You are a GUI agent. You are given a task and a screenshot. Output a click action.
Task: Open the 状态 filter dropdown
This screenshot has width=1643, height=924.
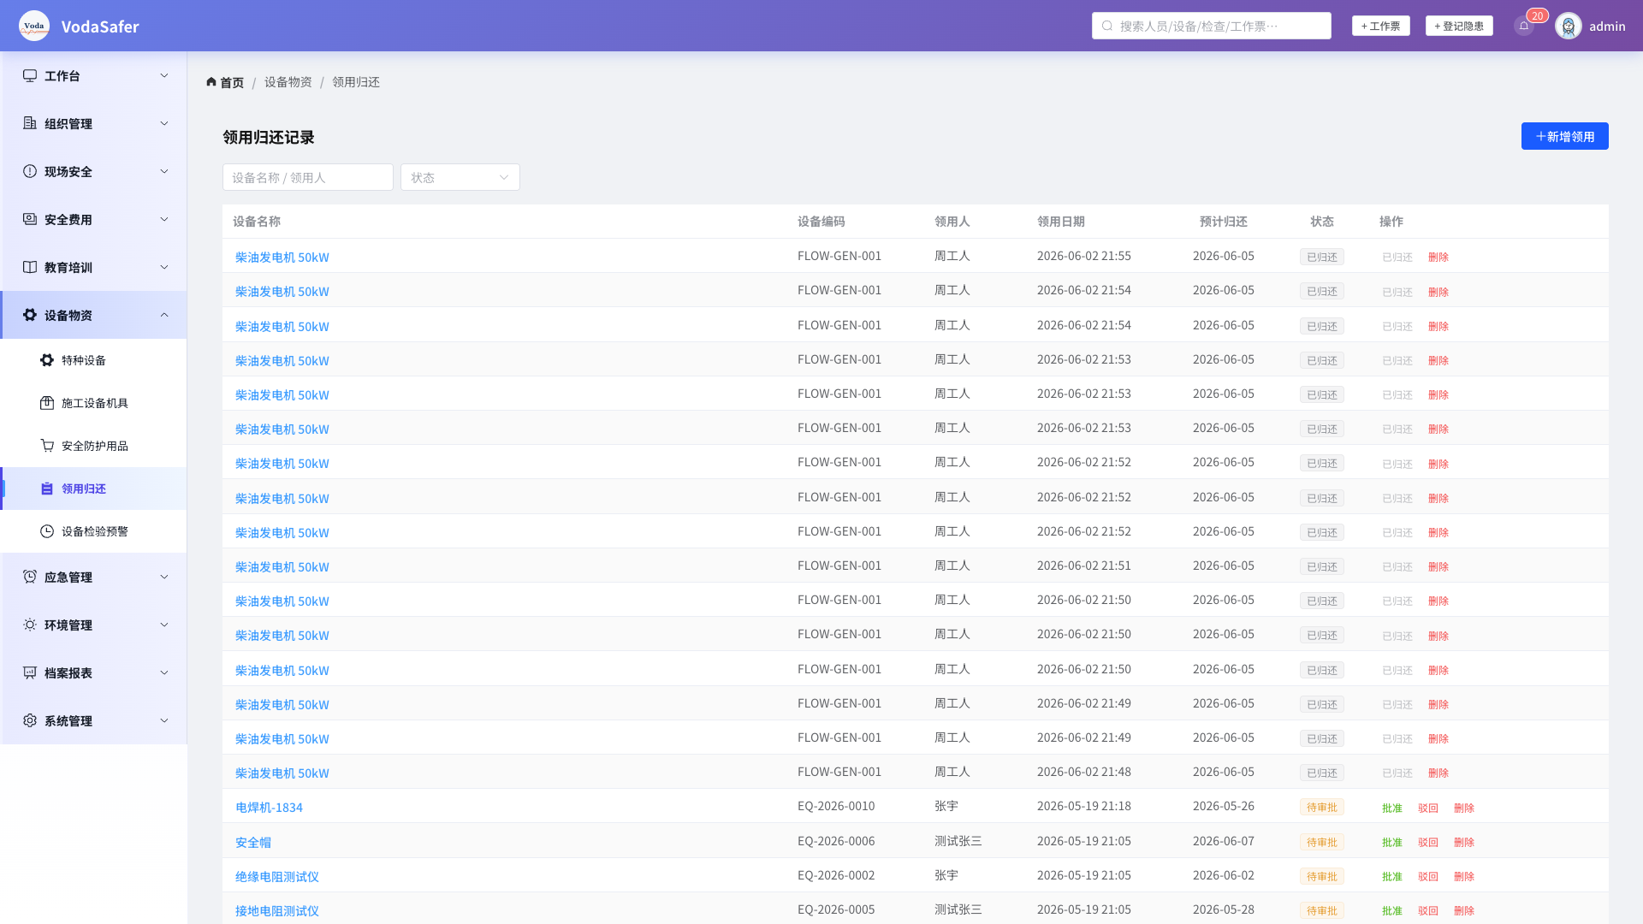click(460, 177)
